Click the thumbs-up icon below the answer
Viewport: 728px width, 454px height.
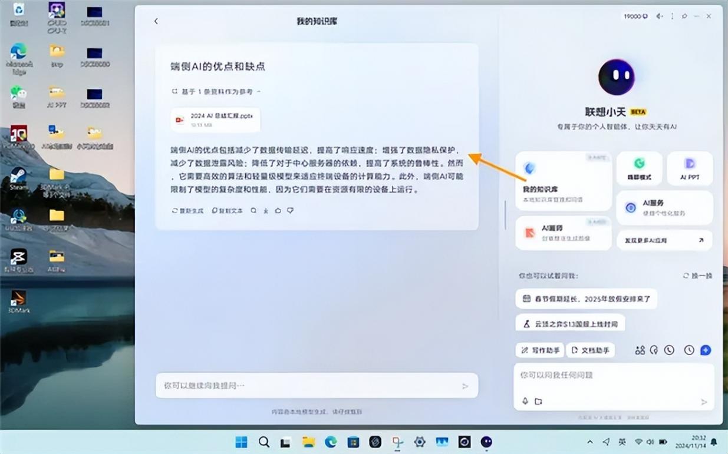point(278,210)
